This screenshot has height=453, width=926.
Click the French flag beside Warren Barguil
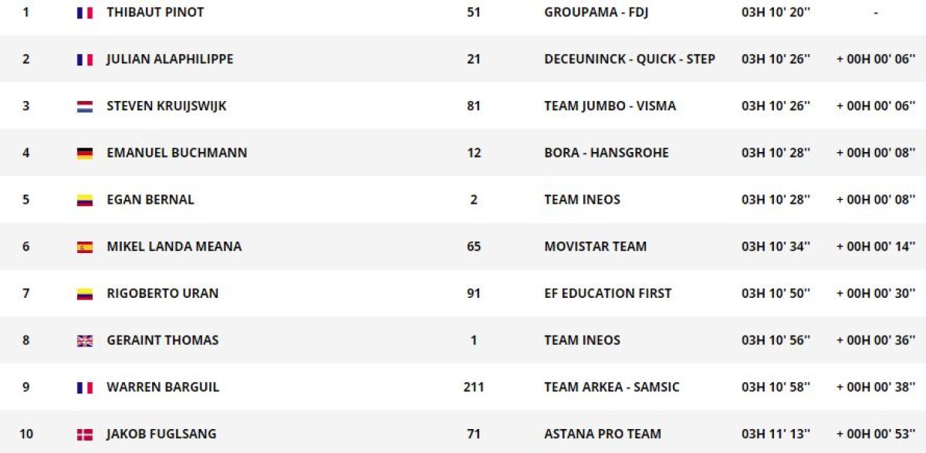point(85,387)
